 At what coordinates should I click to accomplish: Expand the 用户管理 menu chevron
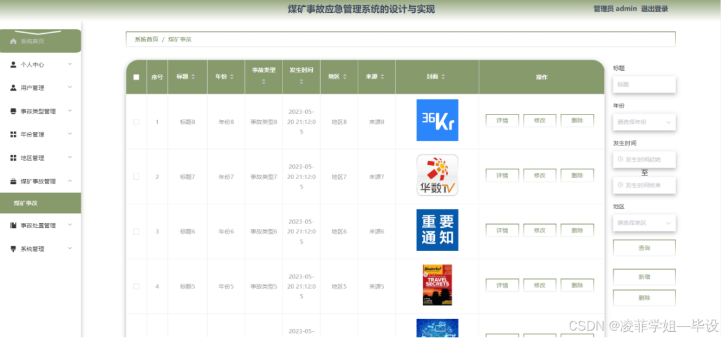pyautogui.click(x=70, y=87)
